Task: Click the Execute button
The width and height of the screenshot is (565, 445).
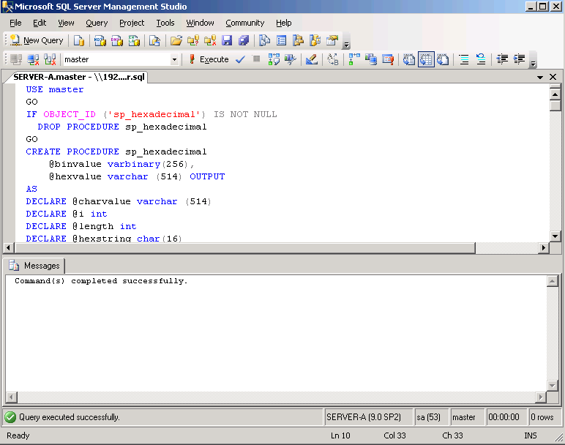Action: pos(209,59)
